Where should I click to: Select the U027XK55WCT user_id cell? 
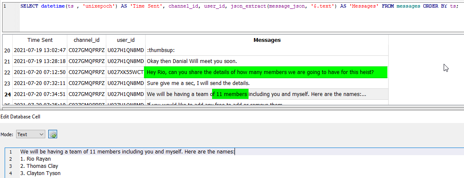tap(125, 72)
